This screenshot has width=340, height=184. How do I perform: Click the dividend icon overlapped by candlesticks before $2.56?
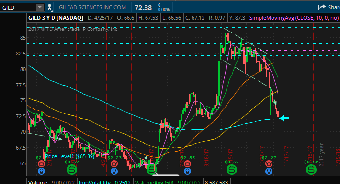point(152,170)
